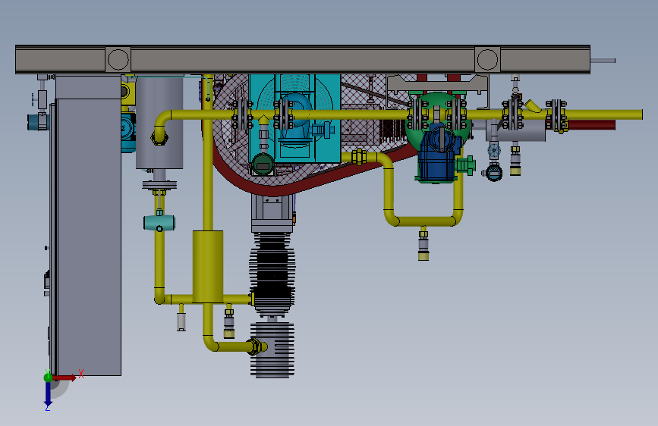
Task: Select the thin rod protruding from beam end
Action: (x=603, y=61)
